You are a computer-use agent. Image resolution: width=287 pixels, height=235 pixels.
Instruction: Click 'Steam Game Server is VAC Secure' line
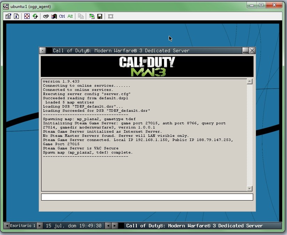(x=81, y=148)
